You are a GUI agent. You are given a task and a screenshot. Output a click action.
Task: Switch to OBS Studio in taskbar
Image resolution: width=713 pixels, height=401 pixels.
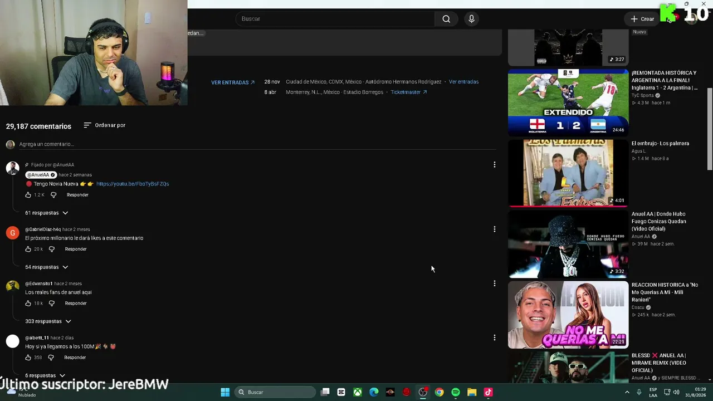[x=423, y=392]
